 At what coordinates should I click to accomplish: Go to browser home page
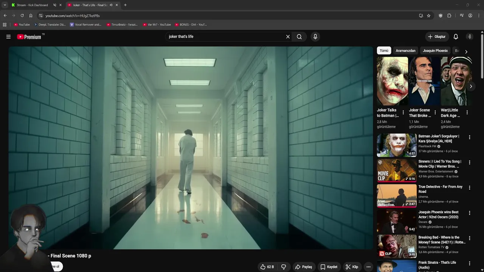click(31, 15)
